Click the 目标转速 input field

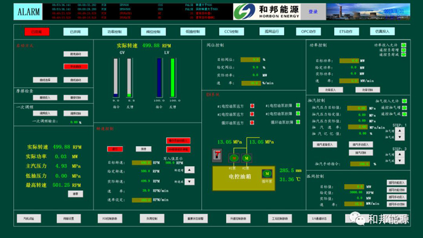(141, 162)
